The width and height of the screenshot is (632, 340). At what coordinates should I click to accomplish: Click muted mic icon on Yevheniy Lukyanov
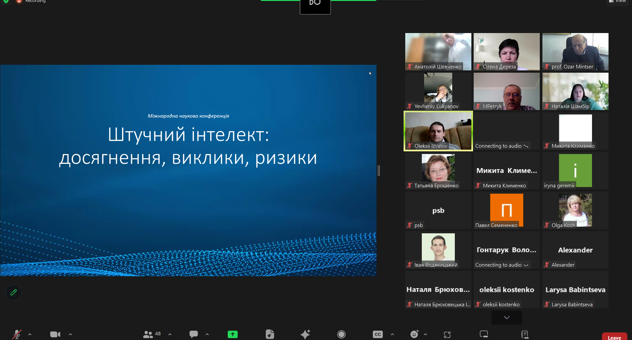tap(410, 106)
